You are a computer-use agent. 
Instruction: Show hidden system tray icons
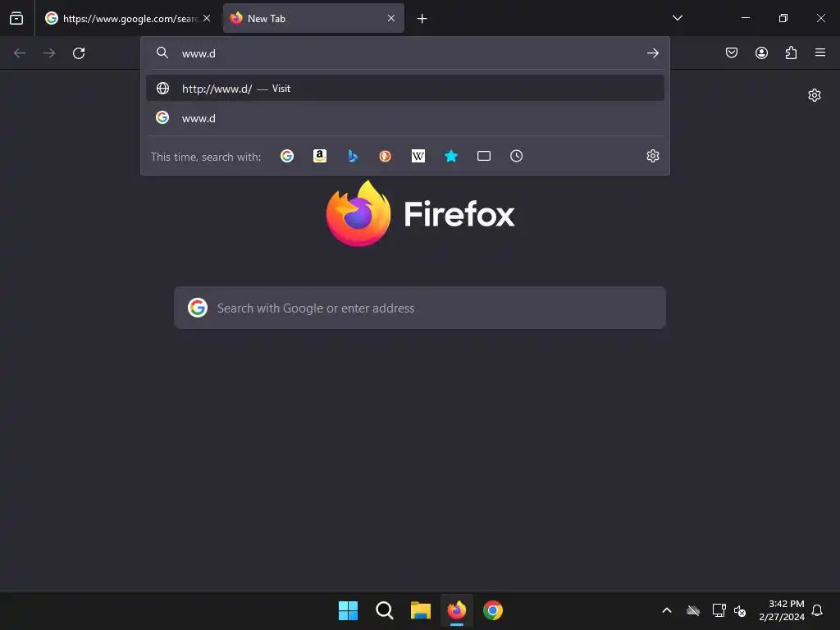tap(667, 610)
